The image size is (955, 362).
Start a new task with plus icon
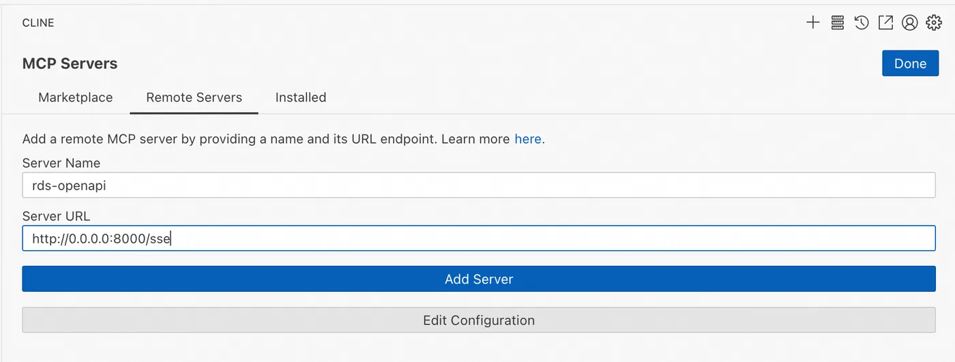(812, 22)
